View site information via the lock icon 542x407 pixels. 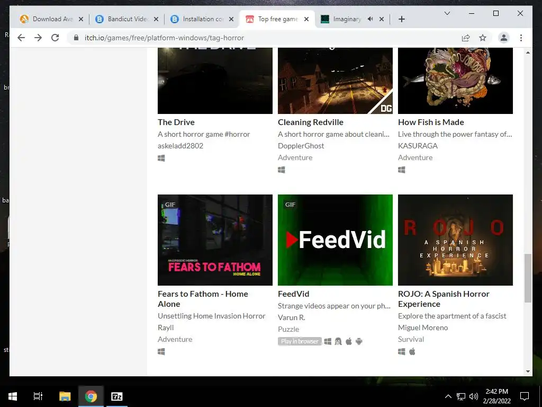click(x=76, y=38)
